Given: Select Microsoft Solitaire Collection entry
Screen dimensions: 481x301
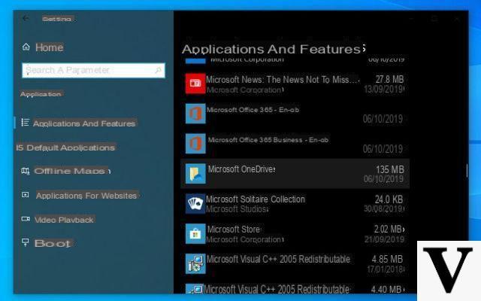Looking at the screenshot, I should tap(295, 204).
